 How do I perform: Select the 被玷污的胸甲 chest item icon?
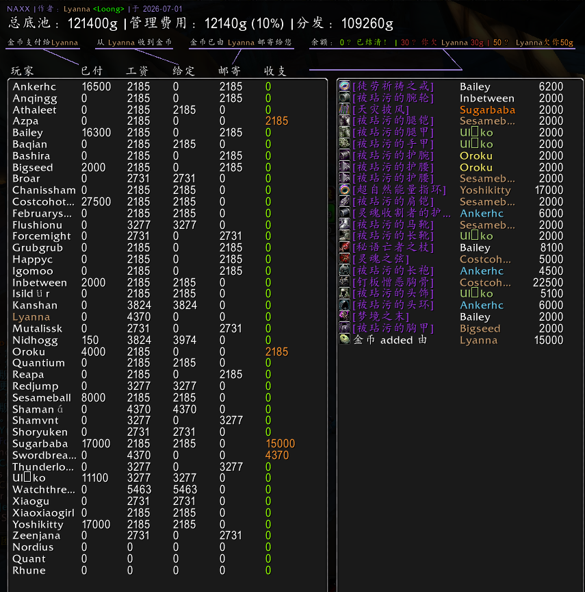(345, 328)
